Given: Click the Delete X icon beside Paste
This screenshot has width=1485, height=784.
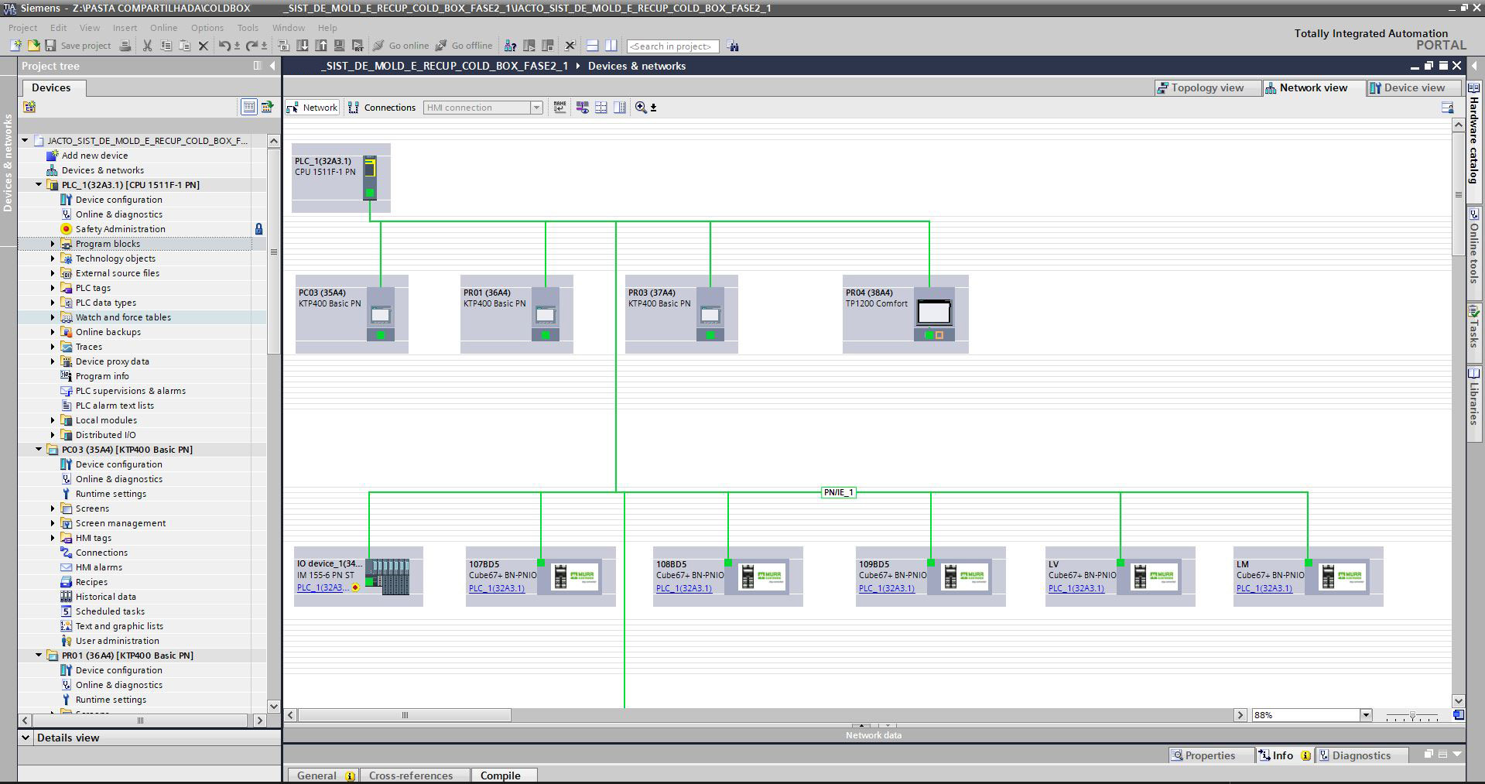Looking at the screenshot, I should coord(204,46).
